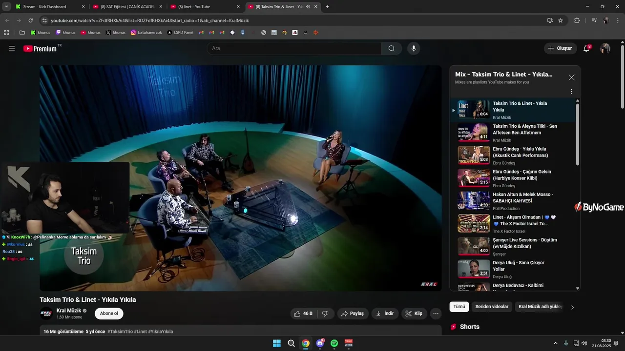Click the #TaksimTrio hashtag
Screen dimensions: 625x351
coord(120,331)
